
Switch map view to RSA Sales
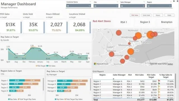135,15
